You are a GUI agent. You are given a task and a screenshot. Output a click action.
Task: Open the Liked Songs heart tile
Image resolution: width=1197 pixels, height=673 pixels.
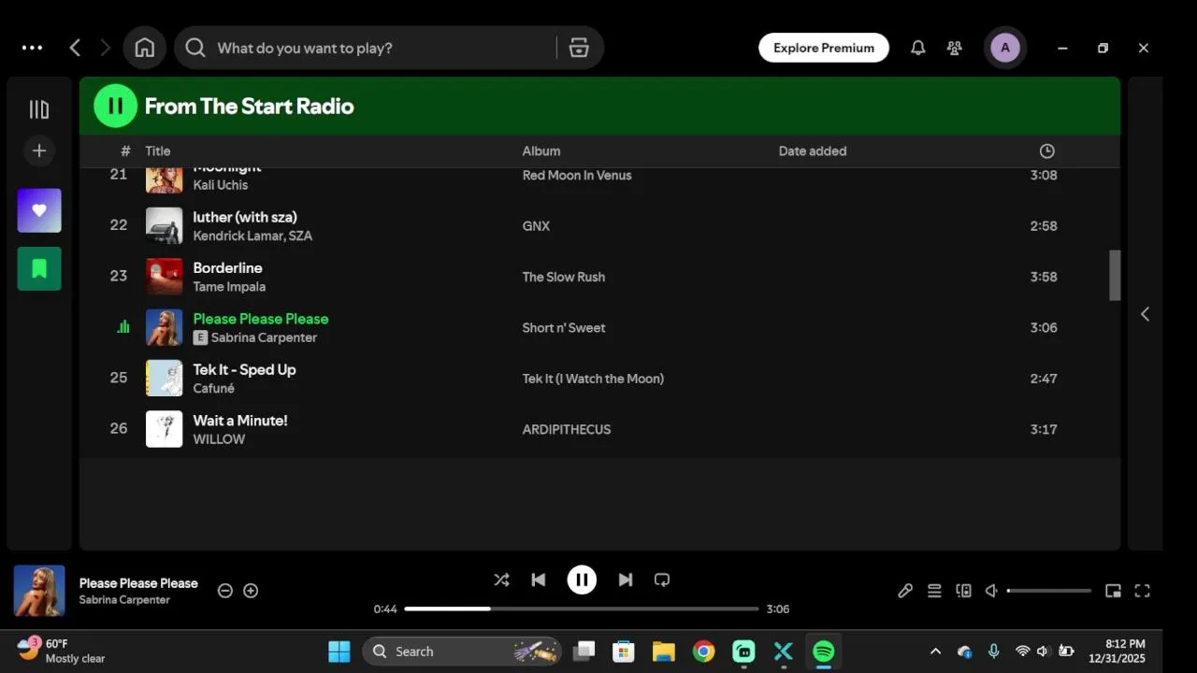click(39, 210)
